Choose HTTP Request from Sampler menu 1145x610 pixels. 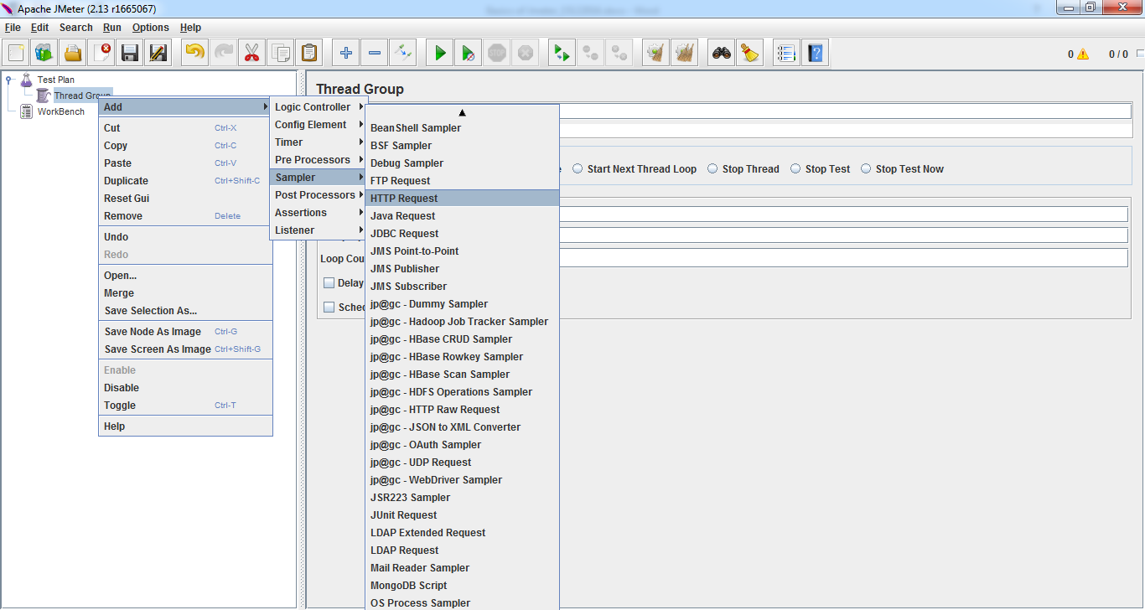(x=462, y=199)
